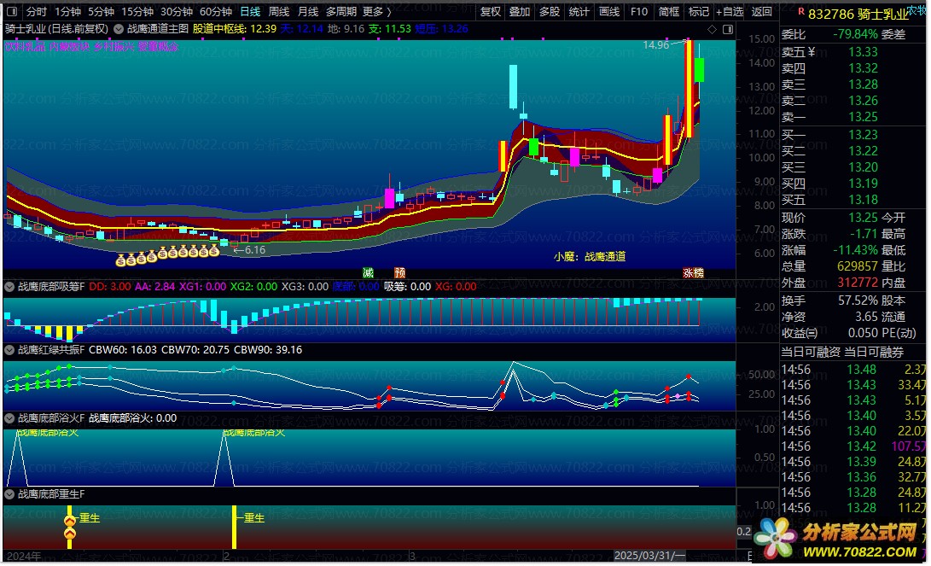Click the 14.96 high price label
This screenshot has height=566, width=931.
(x=655, y=45)
